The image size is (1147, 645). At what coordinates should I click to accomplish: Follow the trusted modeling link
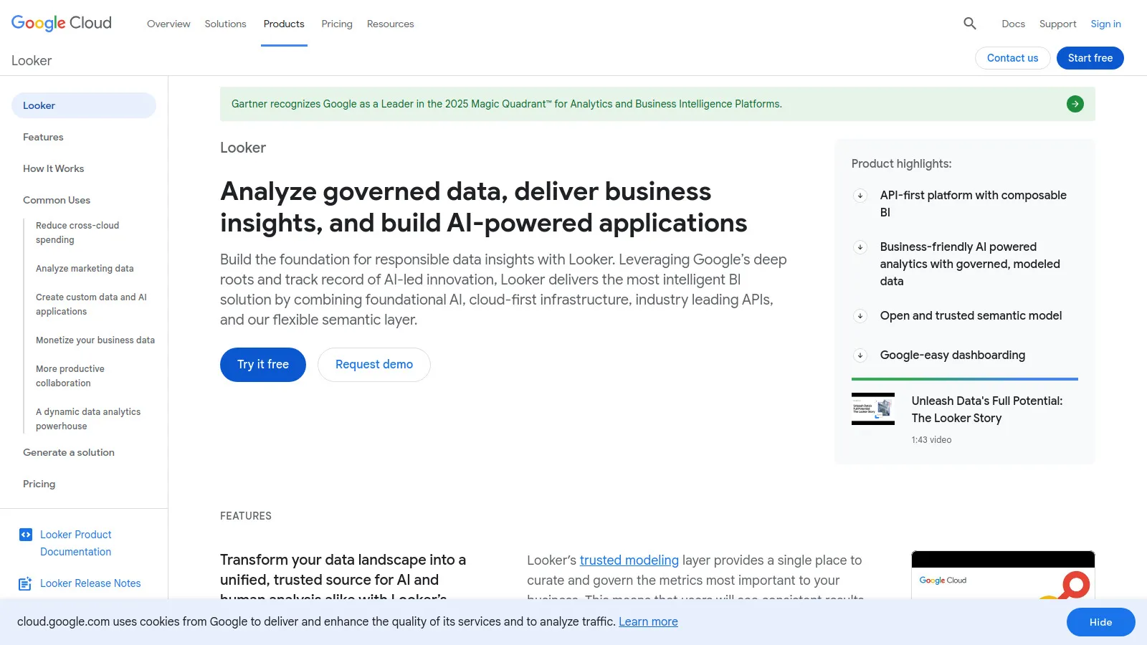629,560
